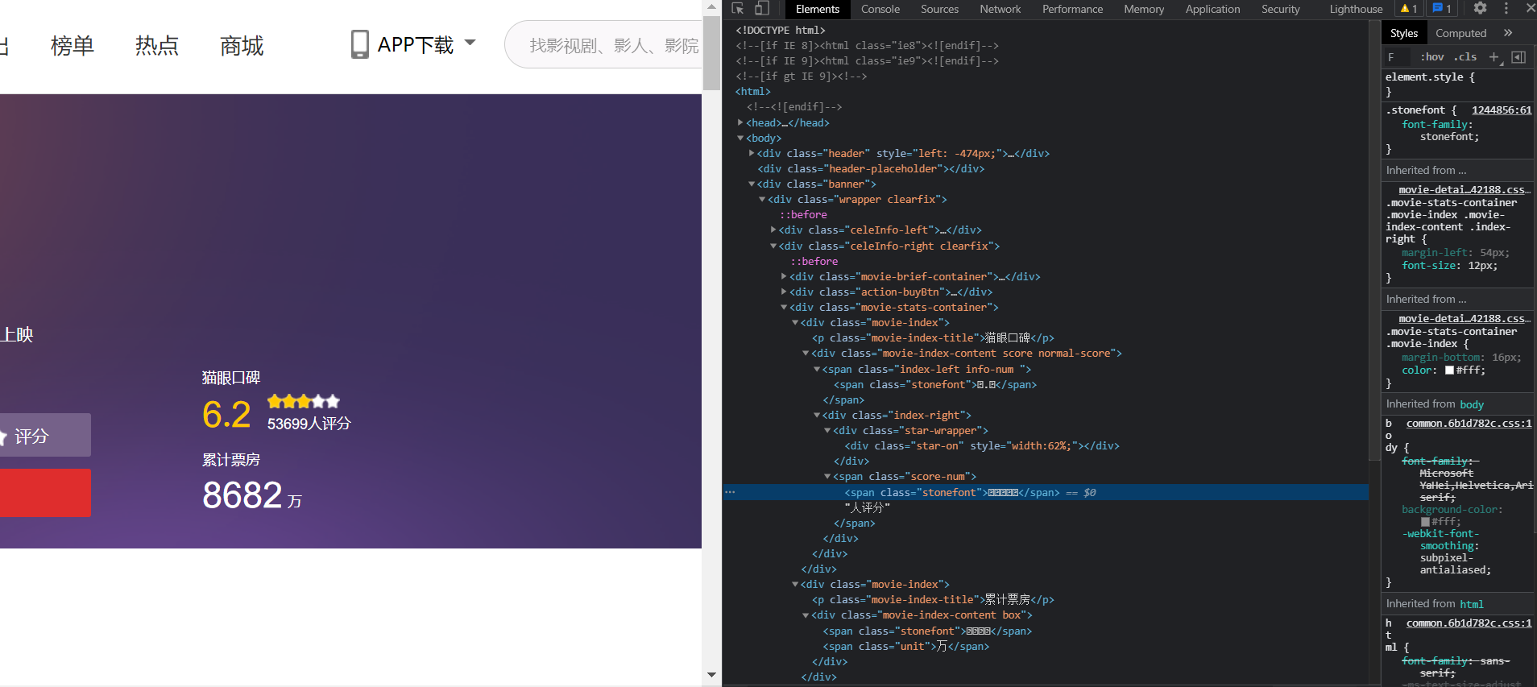
Task: Open DevTools settings gear
Action: (x=1480, y=8)
